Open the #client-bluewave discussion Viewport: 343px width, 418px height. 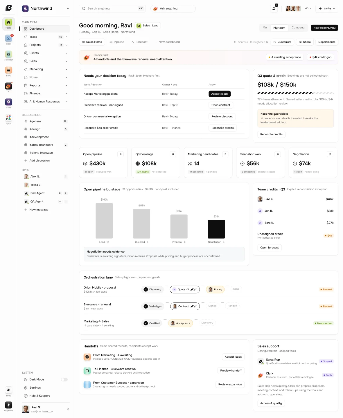click(x=46, y=153)
